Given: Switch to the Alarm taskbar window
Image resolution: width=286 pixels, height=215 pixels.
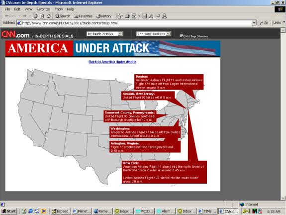Looking at the screenshot, I should [x=166, y=211].
